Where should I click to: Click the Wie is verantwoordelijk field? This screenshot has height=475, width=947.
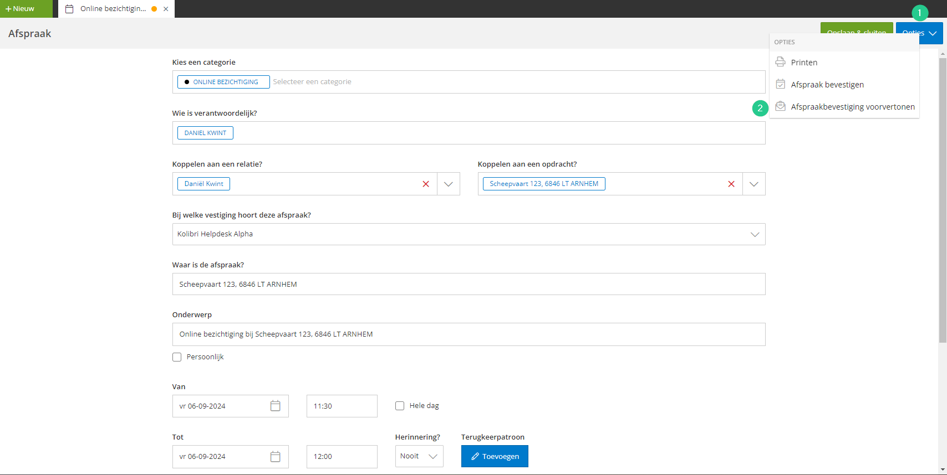pyautogui.click(x=469, y=133)
